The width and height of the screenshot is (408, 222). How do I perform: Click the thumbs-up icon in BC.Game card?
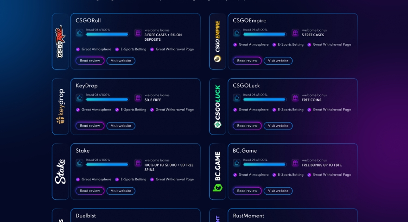click(x=236, y=163)
